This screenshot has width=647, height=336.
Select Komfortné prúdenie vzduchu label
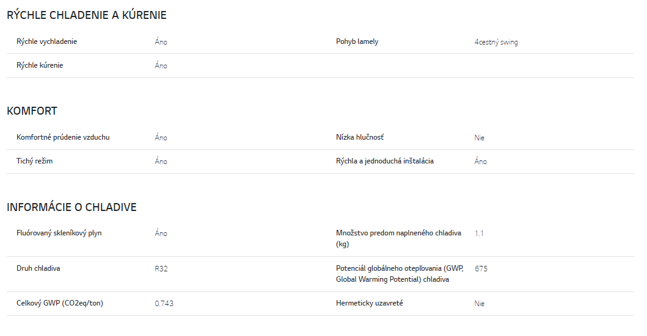click(x=63, y=138)
